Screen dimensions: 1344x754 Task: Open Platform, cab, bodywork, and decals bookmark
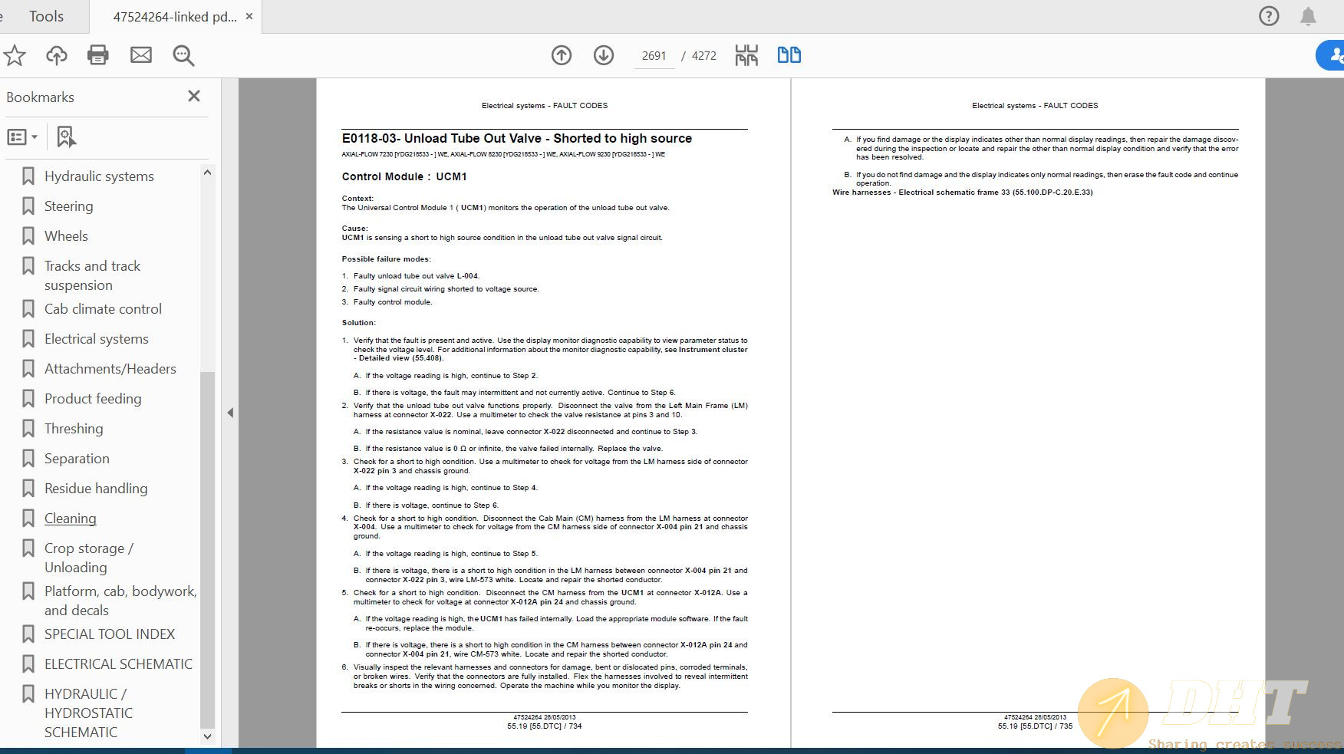point(120,601)
